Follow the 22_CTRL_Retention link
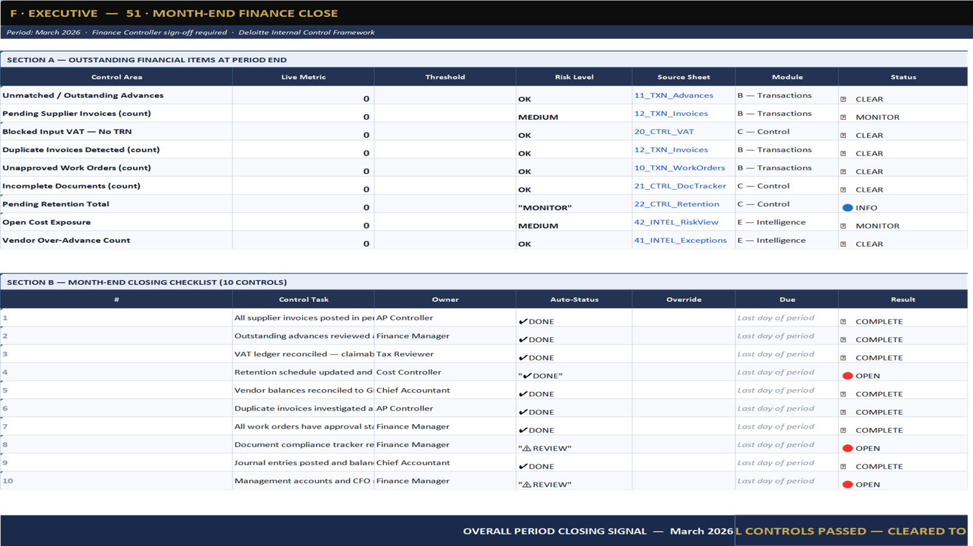This screenshot has width=973, height=546. pyautogui.click(x=677, y=204)
